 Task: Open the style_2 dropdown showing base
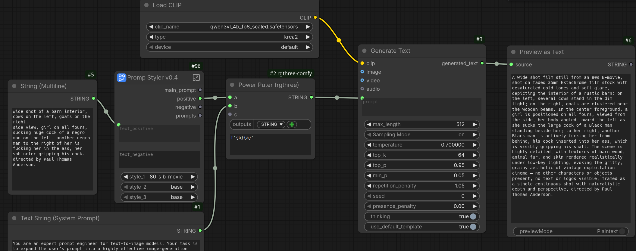[159, 187]
